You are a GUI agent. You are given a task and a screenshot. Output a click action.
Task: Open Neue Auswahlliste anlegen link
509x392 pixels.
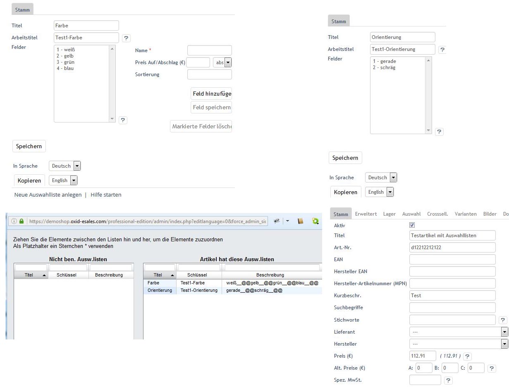(x=48, y=195)
